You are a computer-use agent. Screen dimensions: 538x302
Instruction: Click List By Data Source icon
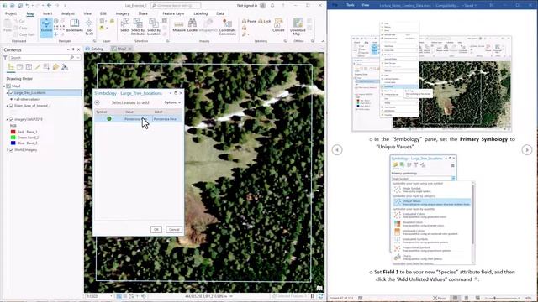[20, 67]
